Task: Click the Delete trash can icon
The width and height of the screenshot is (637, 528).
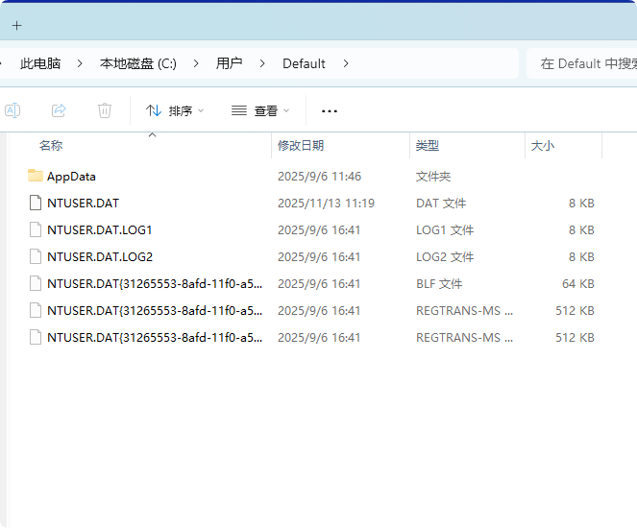Action: pos(105,110)
